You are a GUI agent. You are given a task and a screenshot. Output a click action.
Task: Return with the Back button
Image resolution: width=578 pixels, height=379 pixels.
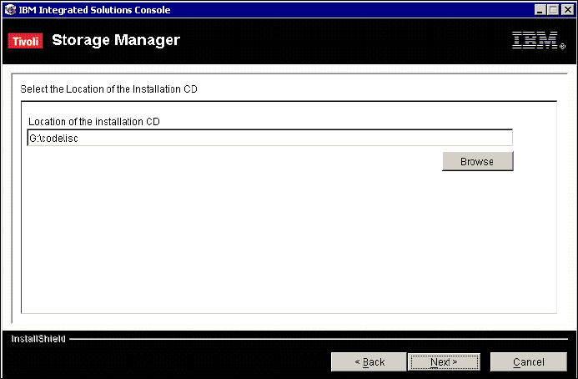click(x=369, y=362)
